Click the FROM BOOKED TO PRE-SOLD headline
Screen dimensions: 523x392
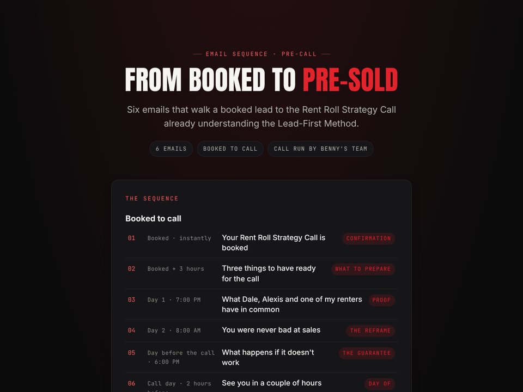point(261,79)
